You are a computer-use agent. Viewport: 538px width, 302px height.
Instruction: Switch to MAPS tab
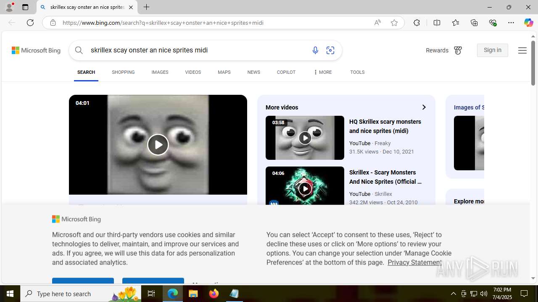224,73
